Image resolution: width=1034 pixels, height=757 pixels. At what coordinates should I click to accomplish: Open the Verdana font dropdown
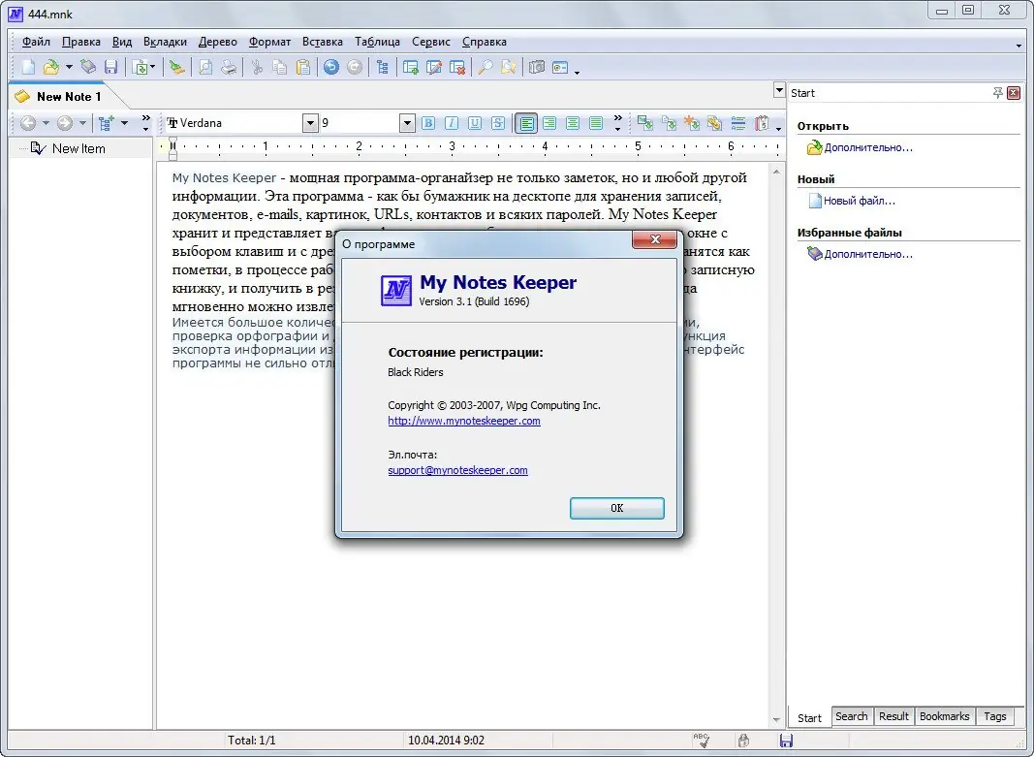[x=310, y=123]
